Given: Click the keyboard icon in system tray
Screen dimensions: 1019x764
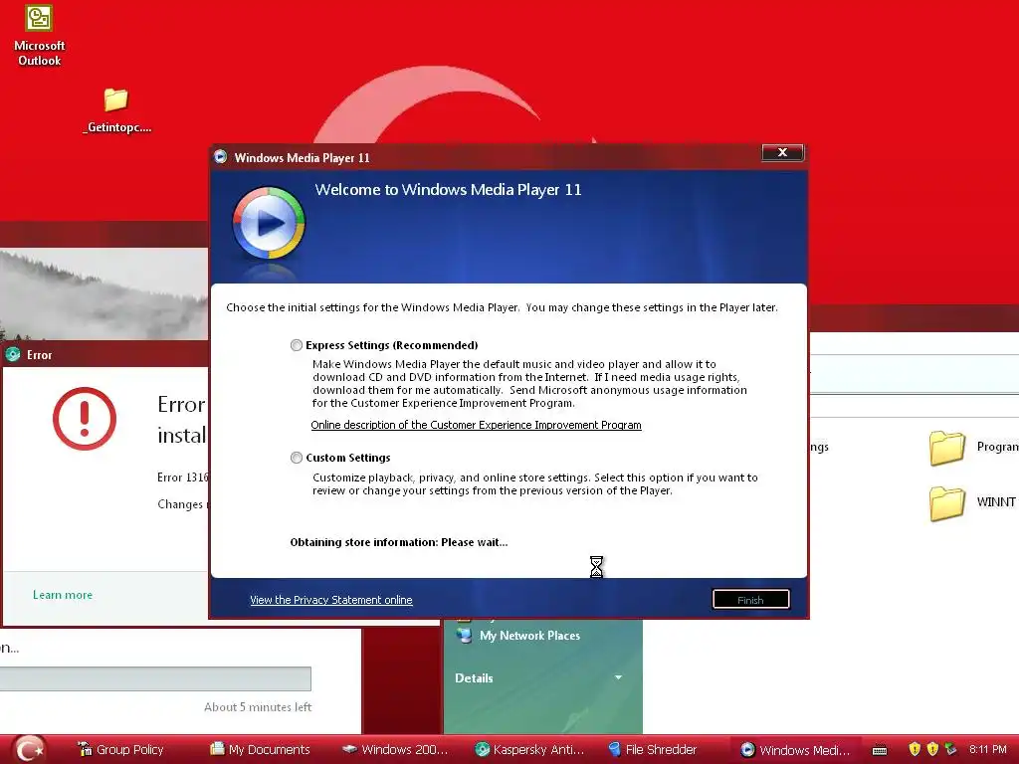Looking at the screenshot, I should 880,750.
